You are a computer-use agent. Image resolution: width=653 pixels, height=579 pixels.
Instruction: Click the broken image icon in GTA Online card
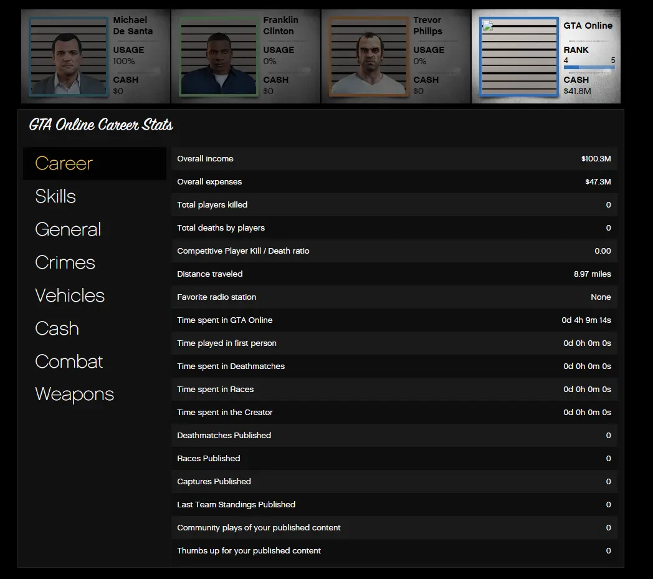point(488,26)
